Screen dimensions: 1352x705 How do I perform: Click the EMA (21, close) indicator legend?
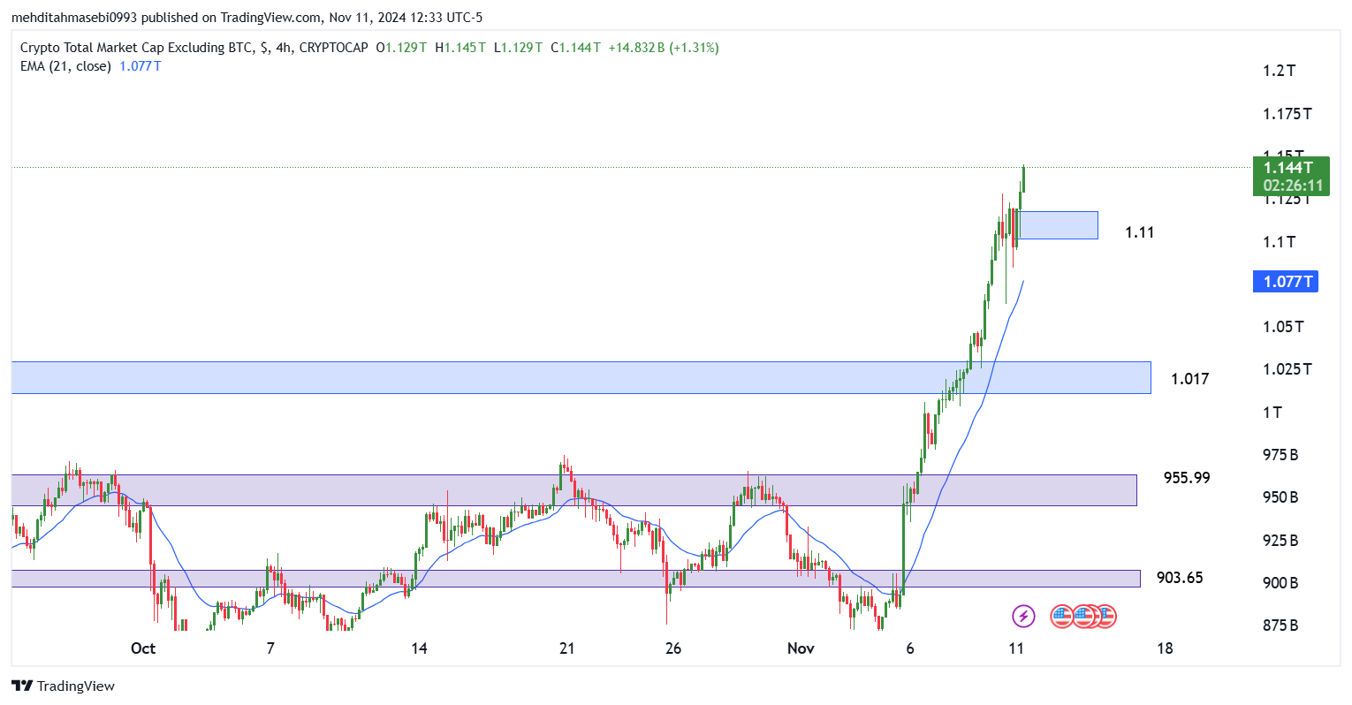[65, 66]
